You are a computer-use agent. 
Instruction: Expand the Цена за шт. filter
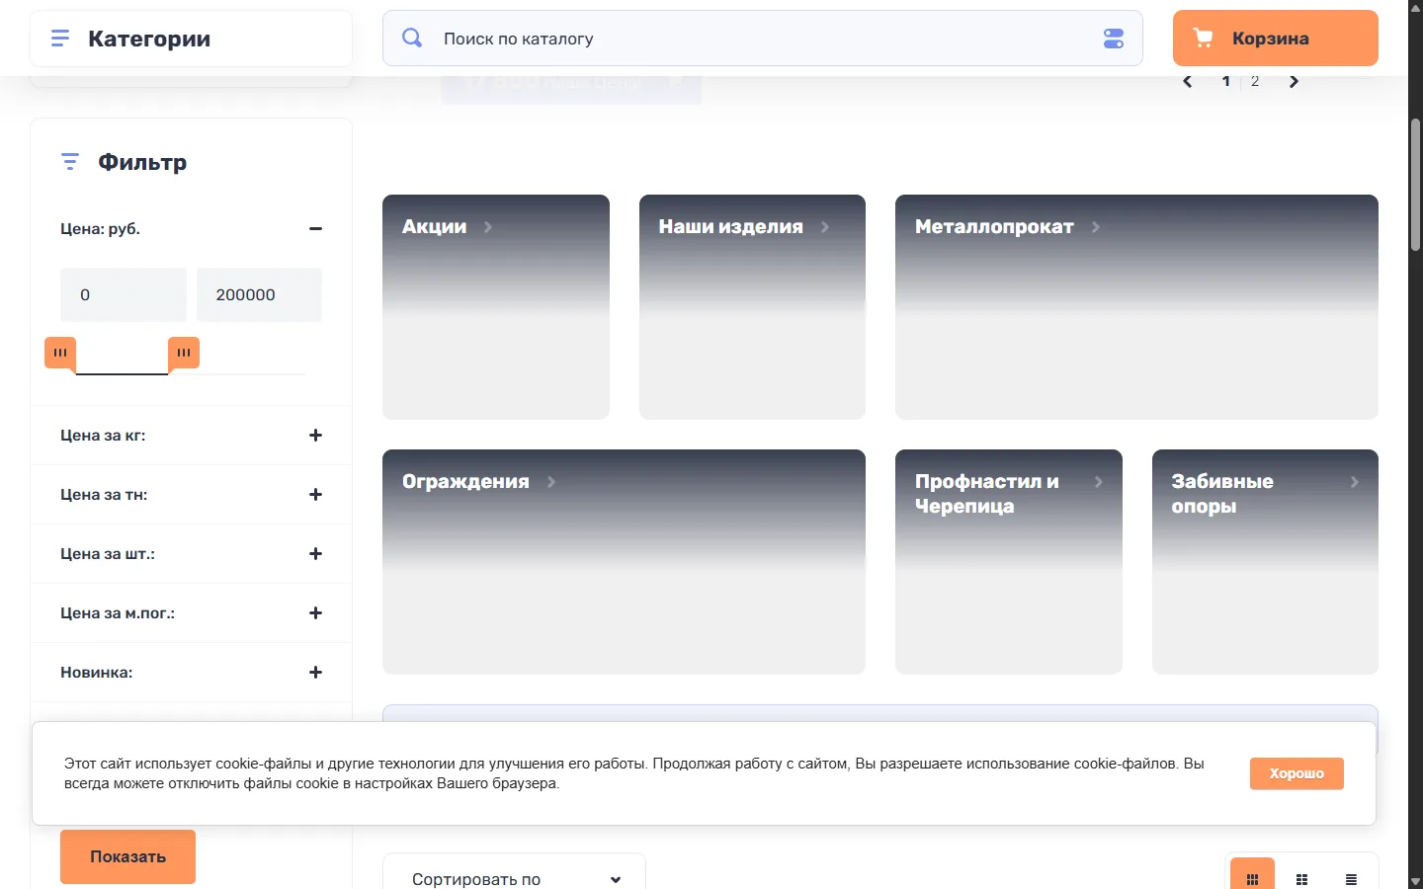[315, 553]
